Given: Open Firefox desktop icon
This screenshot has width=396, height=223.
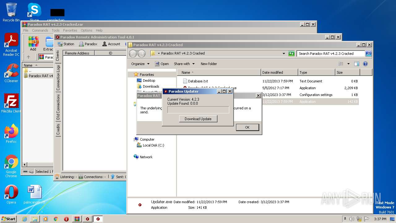Looking at the screenshot, I should (x=11, y=134).
